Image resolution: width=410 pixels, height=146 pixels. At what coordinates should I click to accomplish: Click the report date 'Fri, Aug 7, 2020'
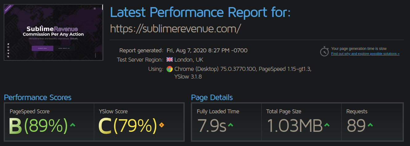[187, 50]
